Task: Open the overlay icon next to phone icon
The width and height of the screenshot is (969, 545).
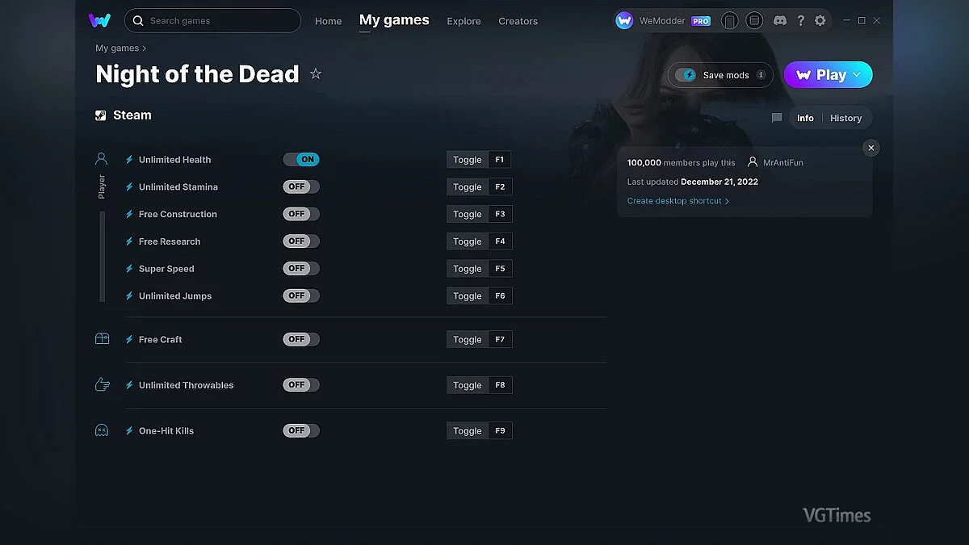Action: [754, 21]
